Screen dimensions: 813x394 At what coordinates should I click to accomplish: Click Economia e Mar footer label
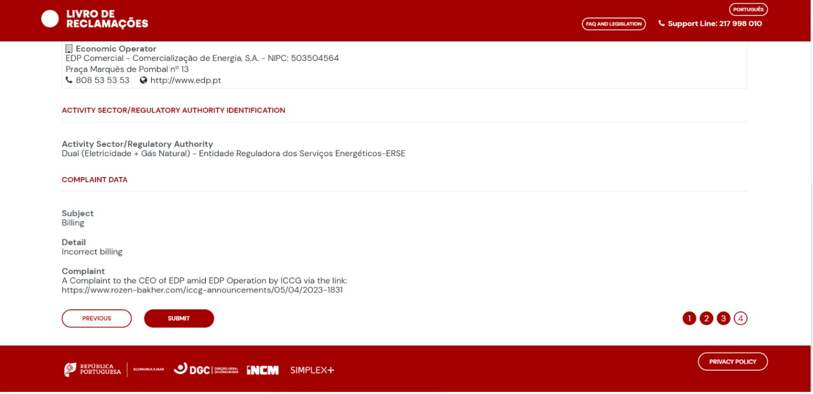pyautogui.click(x=149, y=370)
